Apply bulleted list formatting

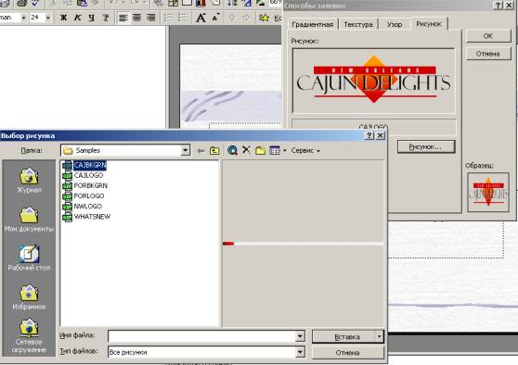click(183, 18)
